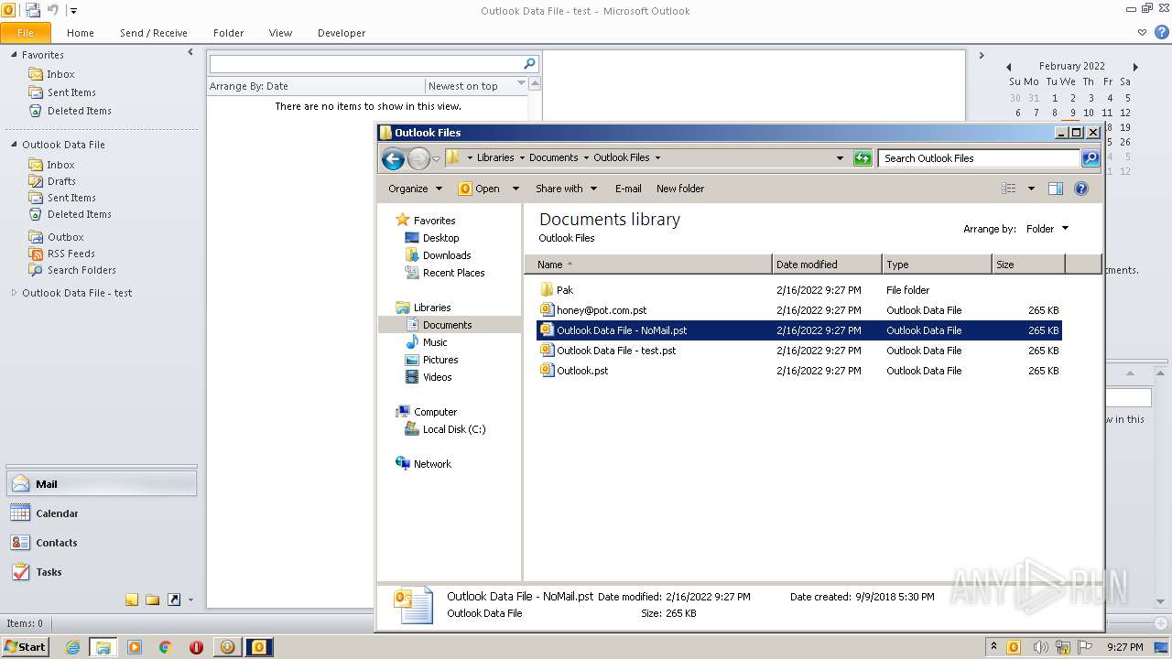Click the Outlook search magnifier icon
1172x659 pixels.
[529, 64]
